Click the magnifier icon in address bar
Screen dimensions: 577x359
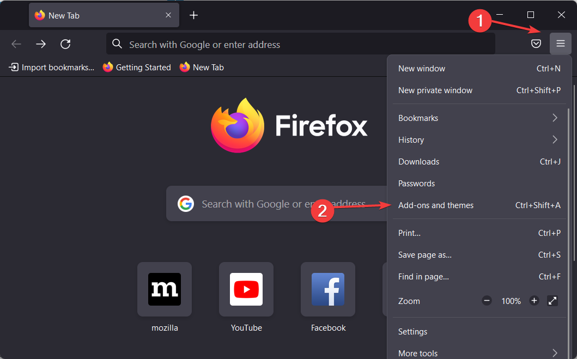click(117, 44)
